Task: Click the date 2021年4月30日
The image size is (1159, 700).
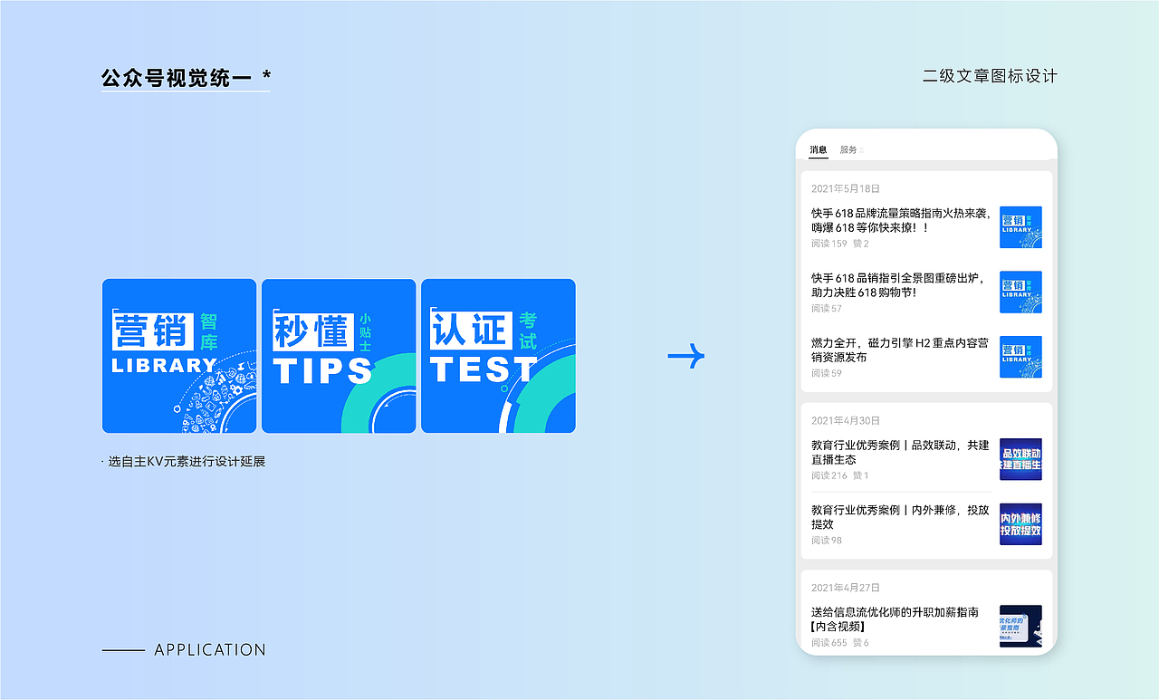Action: point(846,421)
